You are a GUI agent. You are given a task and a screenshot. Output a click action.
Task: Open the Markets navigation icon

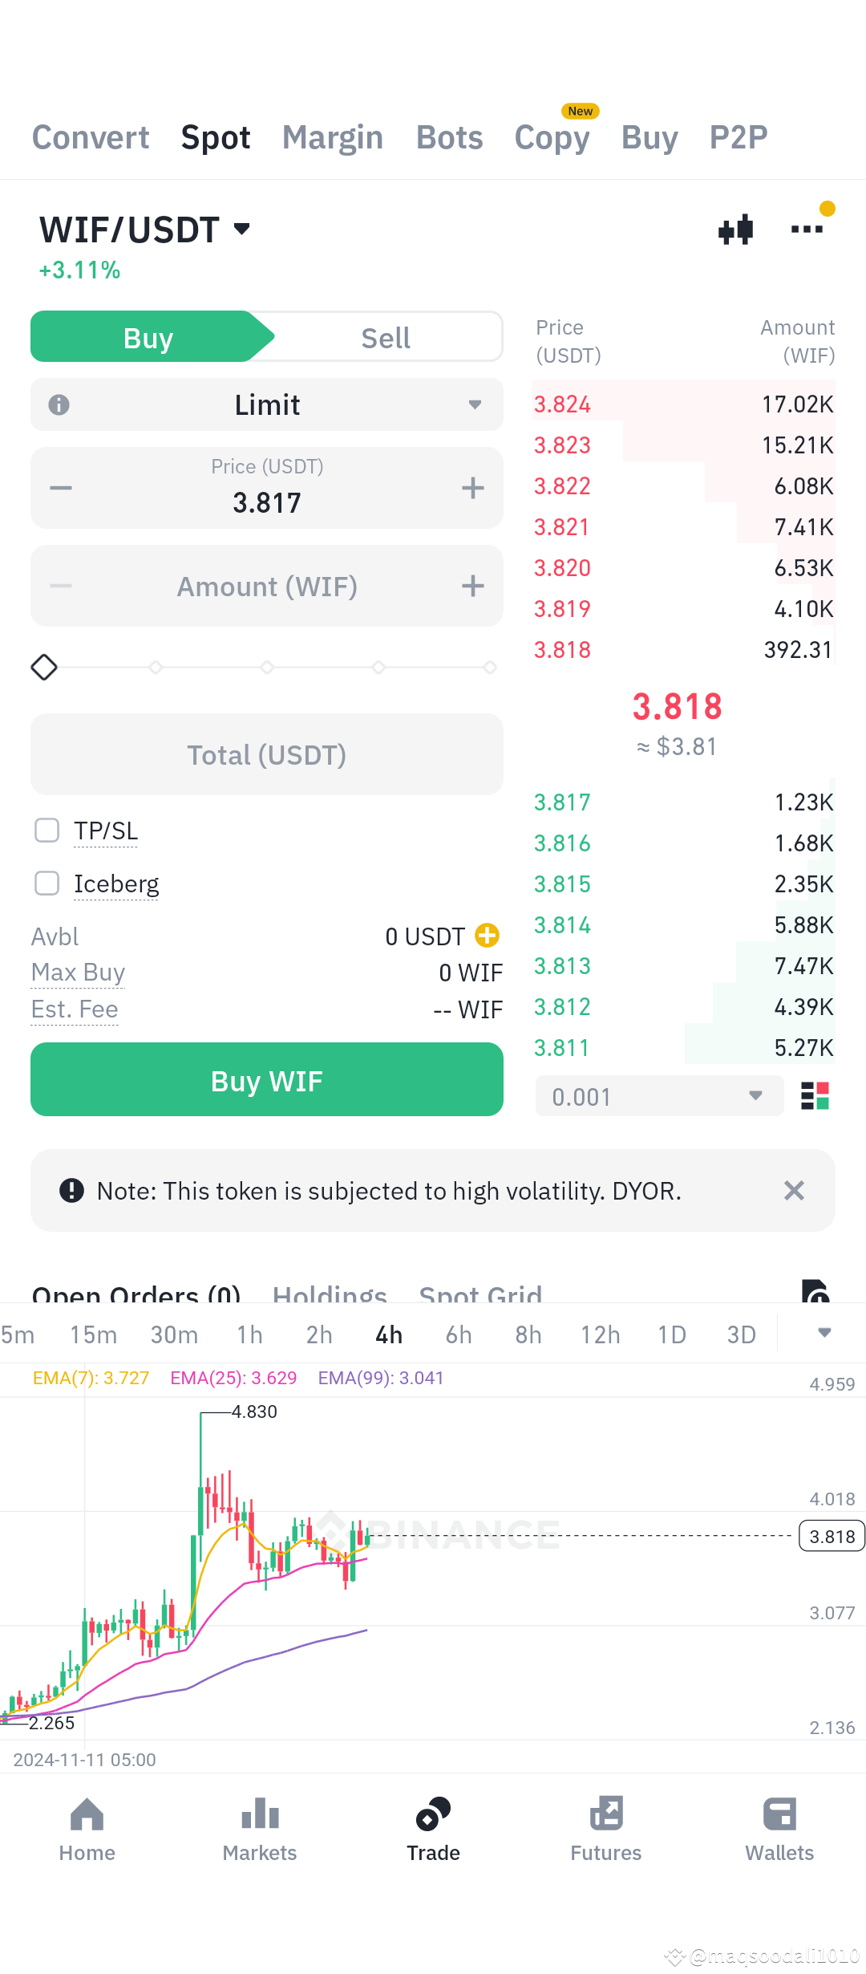260,1815
